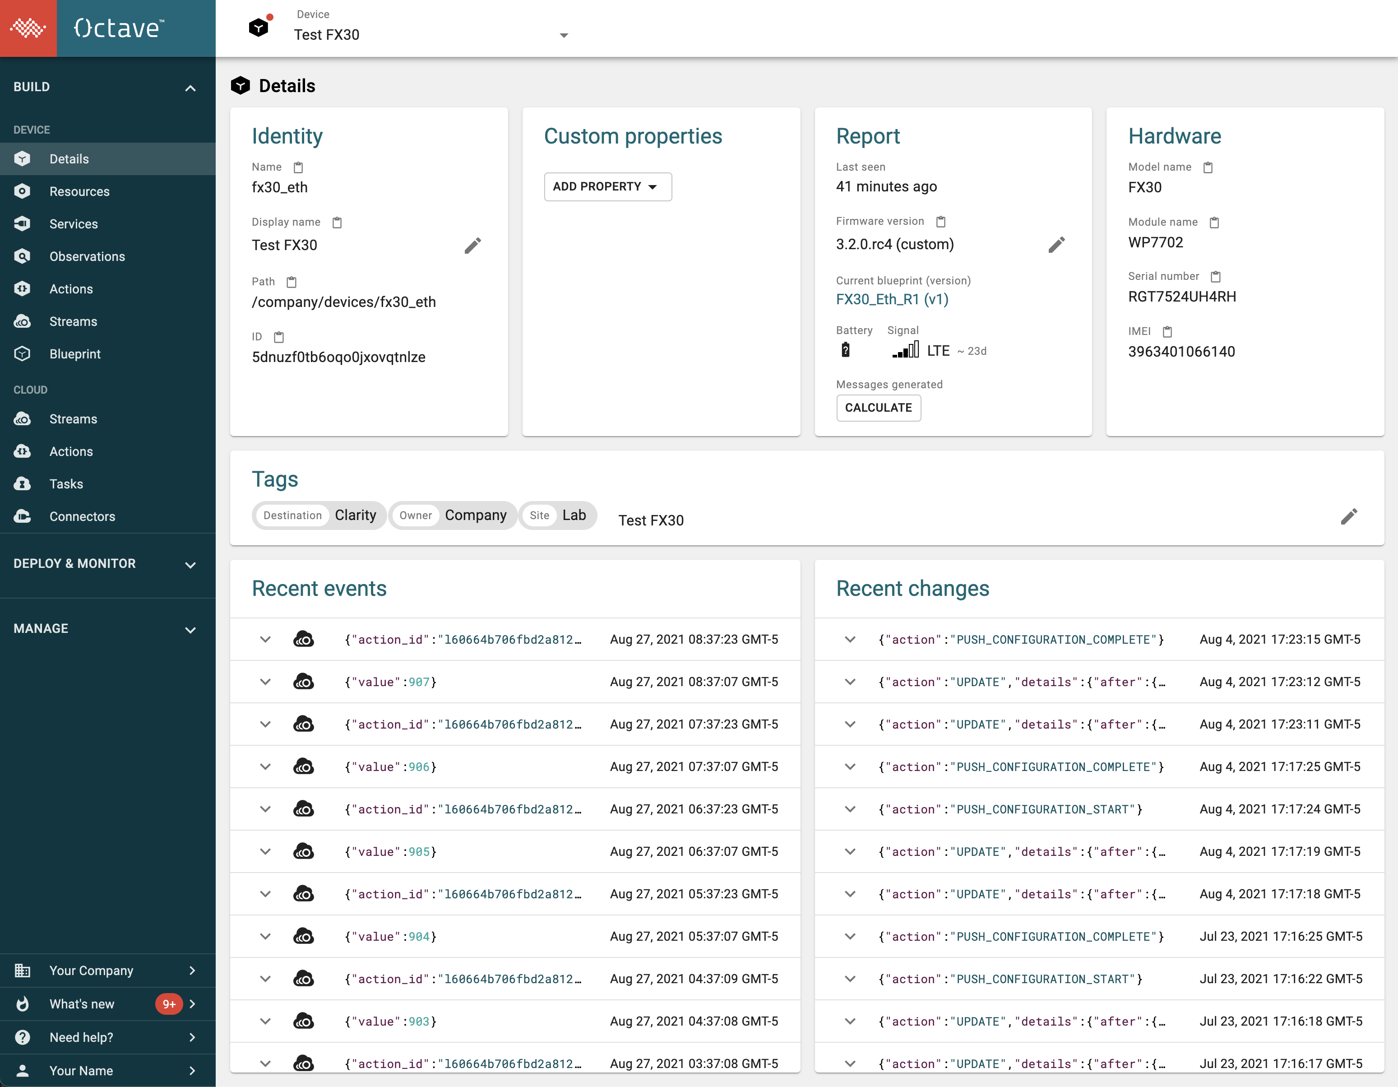Open cloud Actions in the sidebar
The image size is (1398, 1087).
tap(107, 451)
